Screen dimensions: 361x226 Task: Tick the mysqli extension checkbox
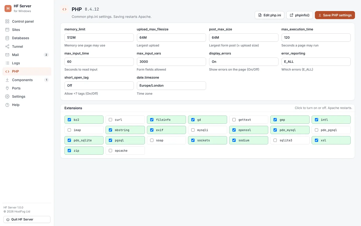click(x=193, y=130)
